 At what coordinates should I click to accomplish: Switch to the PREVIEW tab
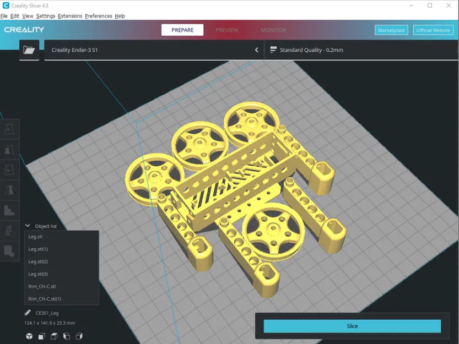tap(227, 30)
